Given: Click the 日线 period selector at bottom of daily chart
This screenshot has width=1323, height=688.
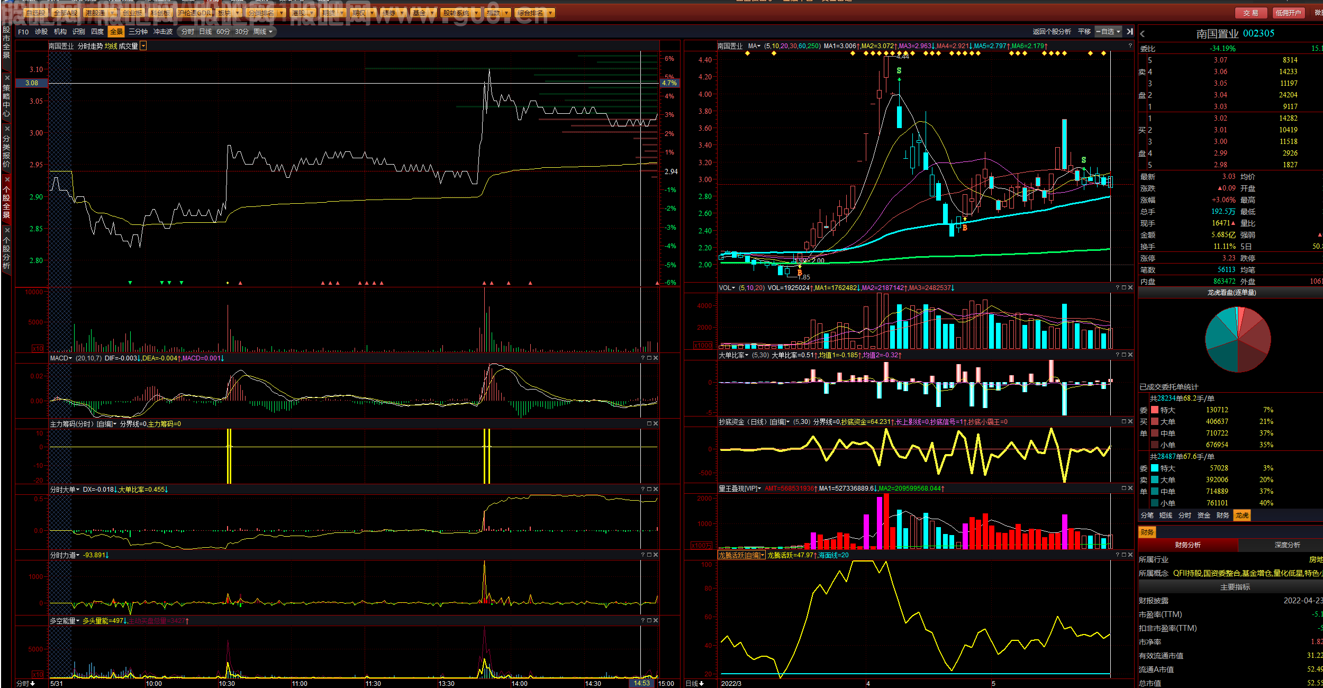Looking at the screenshot, I should [695, 683].
